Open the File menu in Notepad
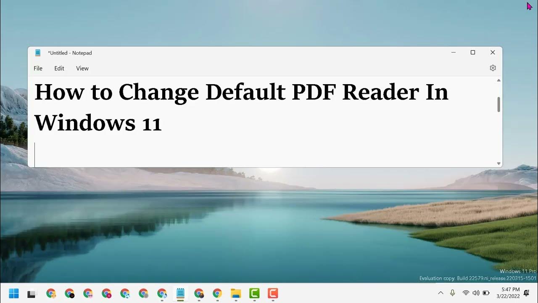Image resolution: width=538 pixels, height=303 pixels. point(38,68)
